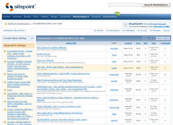Click the SitePoint logo
173x125 pixels.
[20, 7]
